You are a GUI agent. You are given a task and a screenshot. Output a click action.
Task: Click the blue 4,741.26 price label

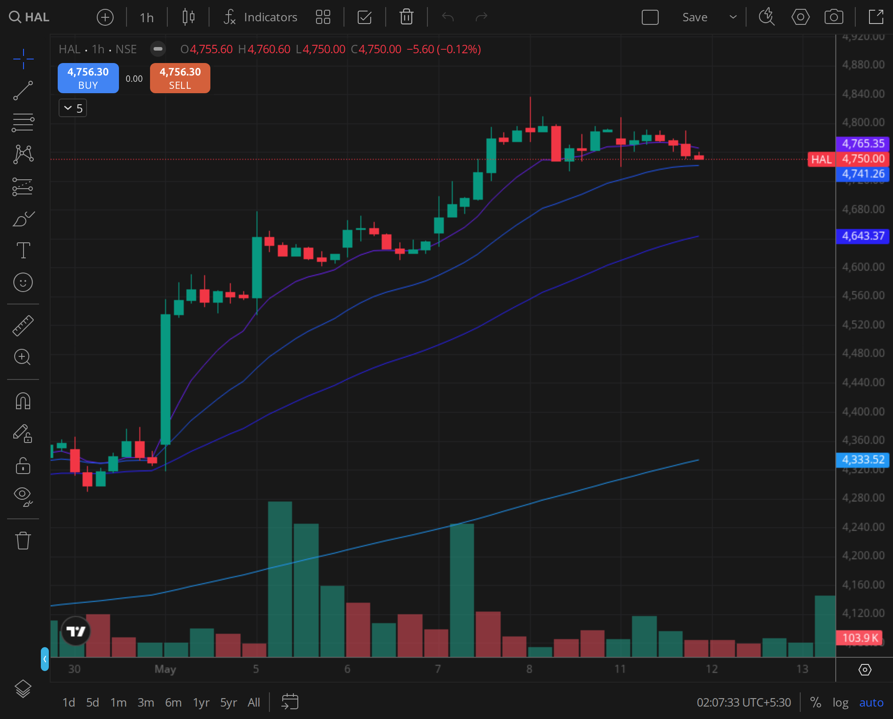[863, 174]
